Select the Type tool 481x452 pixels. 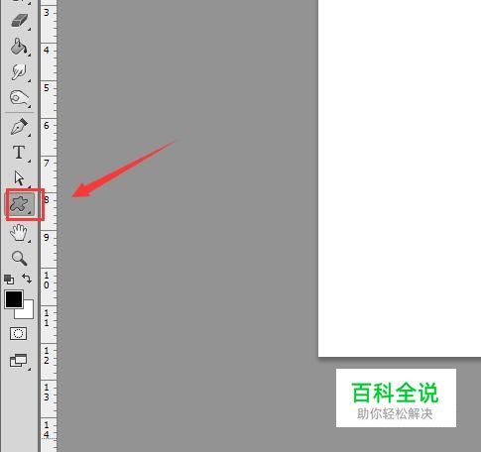[x=19, y=153]
